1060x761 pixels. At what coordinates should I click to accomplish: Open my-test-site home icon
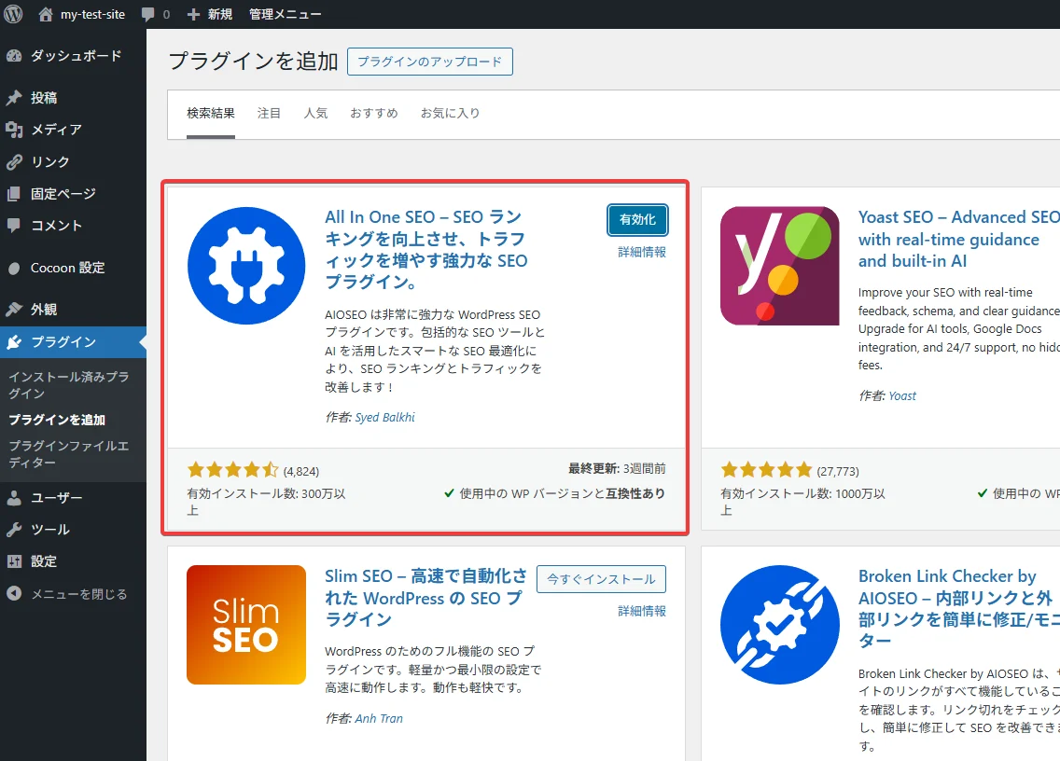[46, 14]
